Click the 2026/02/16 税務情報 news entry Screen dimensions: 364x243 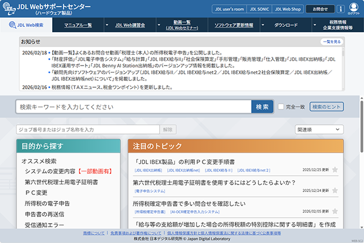(112, 87)
